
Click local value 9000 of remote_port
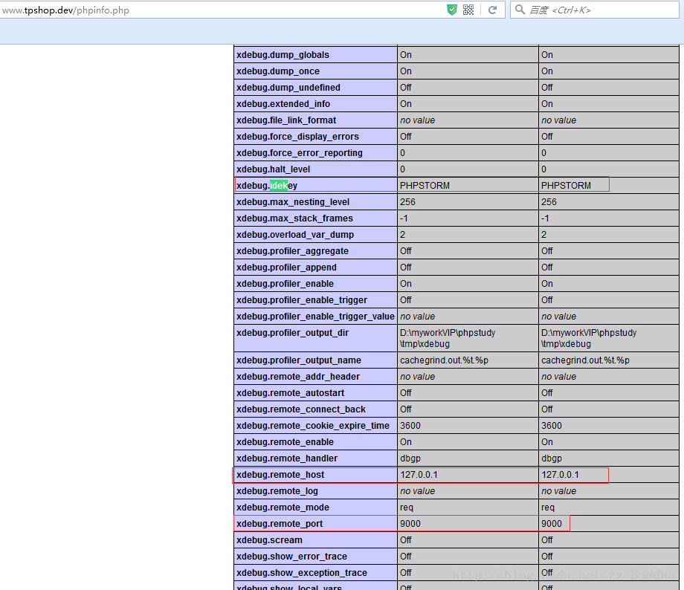tap(410, 524)
